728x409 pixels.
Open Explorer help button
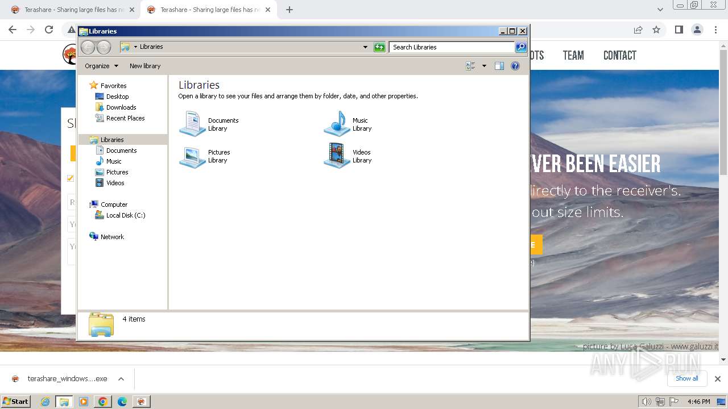click(515, 66)
